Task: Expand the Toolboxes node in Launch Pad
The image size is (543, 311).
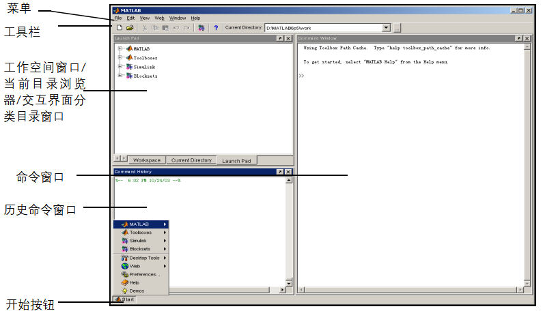Action: [x=120, y=57]
